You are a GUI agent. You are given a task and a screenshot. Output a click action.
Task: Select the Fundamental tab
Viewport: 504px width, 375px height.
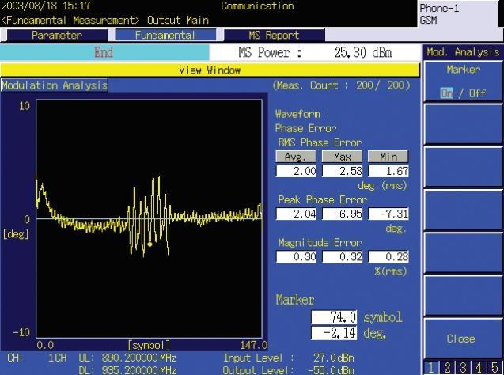(x=165, y=35)
